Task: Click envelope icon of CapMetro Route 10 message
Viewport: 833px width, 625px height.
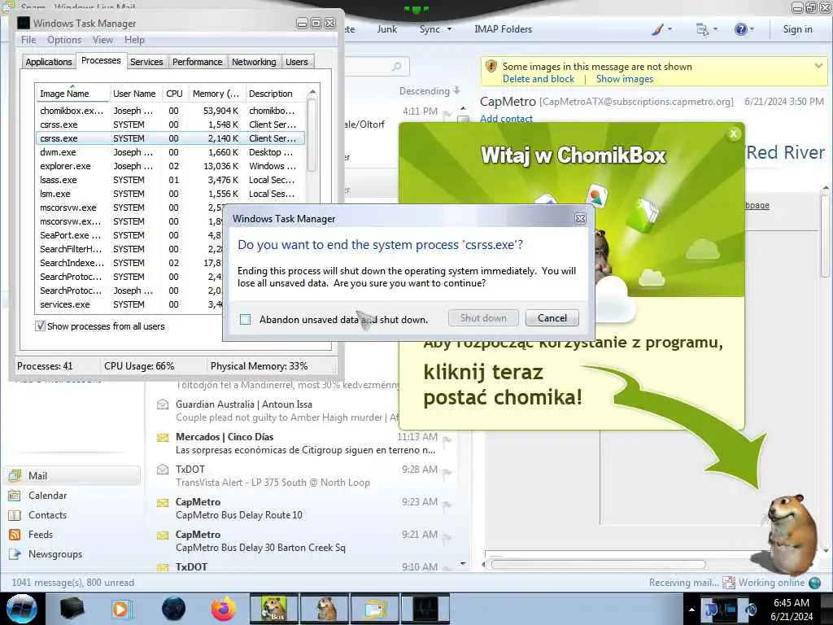Action: click(163, 503)
